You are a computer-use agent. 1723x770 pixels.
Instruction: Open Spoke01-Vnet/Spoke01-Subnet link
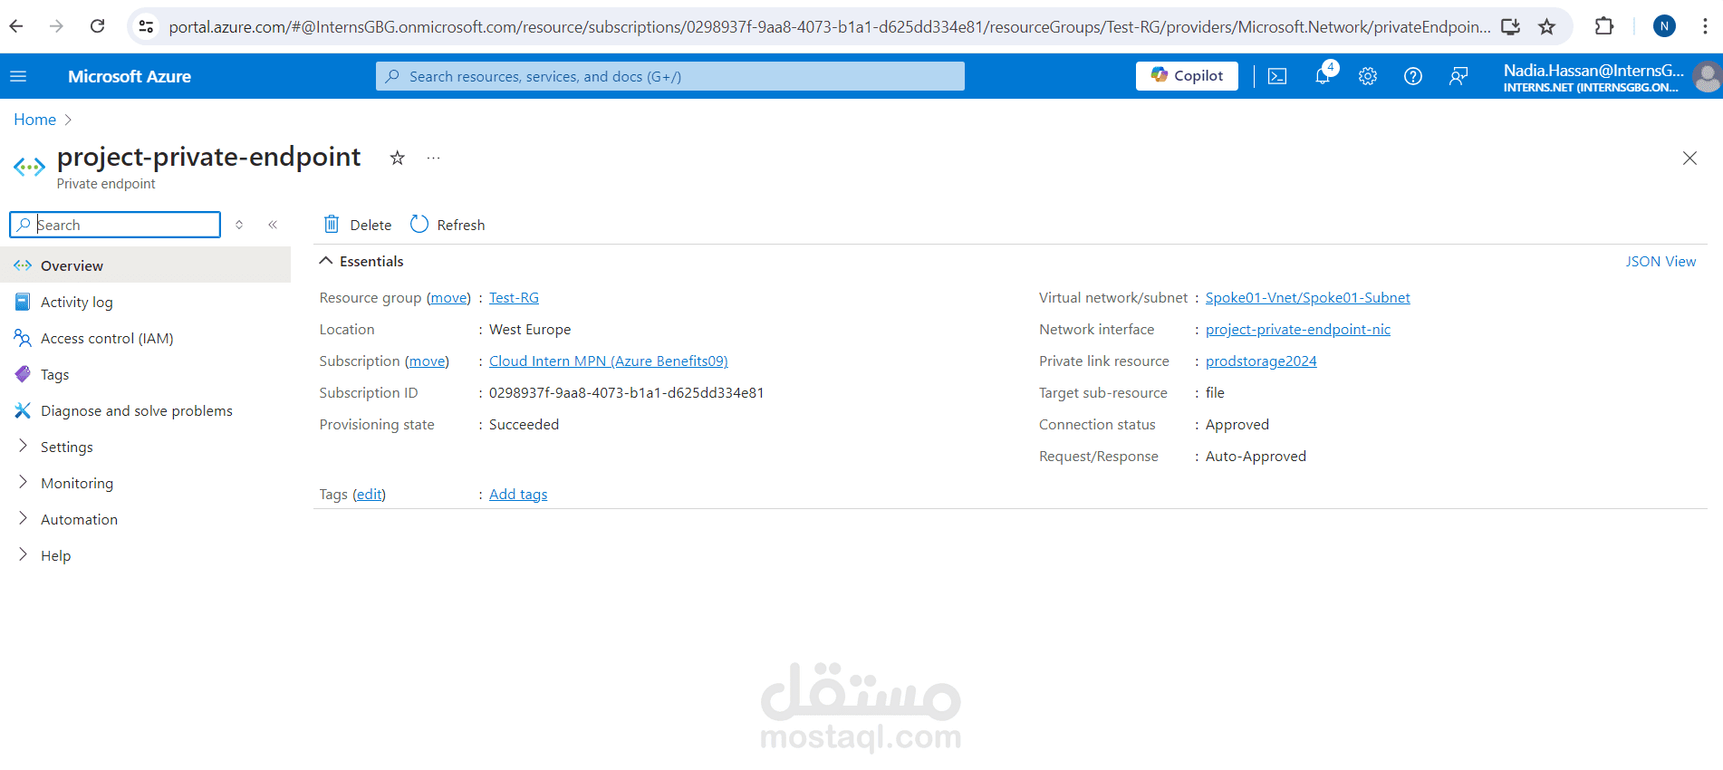pyautogui.click(x=1307, y=297)
